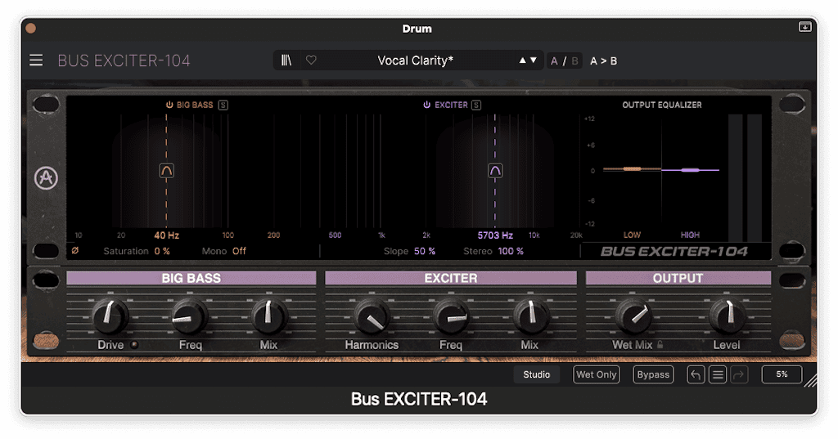Image resolution: width=838 pixels, height=439 pixels.
Task: Click the HIGH band label
Action: click(690, 235)
